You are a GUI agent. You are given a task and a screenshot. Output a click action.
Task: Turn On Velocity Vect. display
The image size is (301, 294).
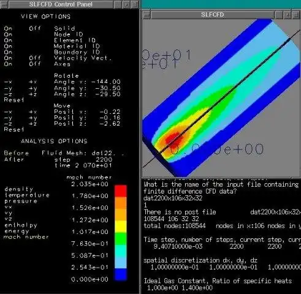(x=8, y=58)
